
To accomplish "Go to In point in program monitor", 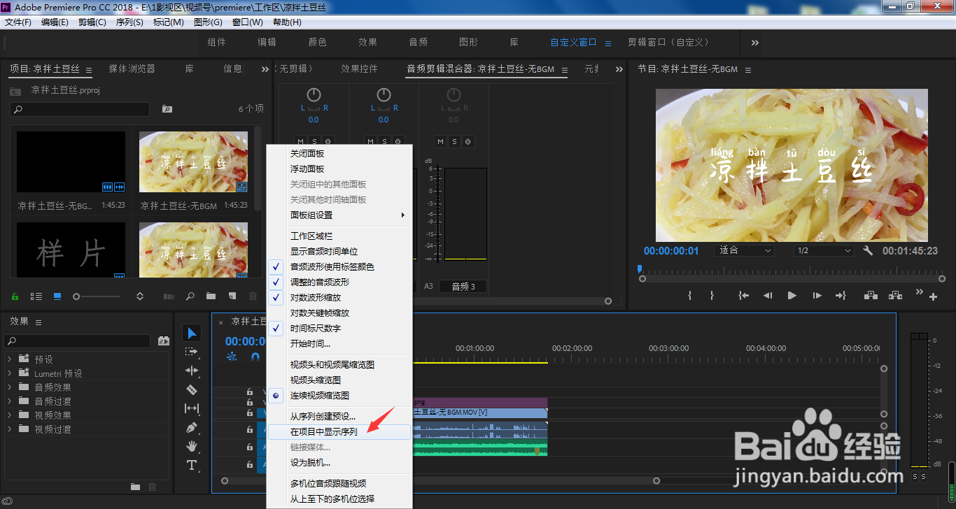I will pyautogui.click(x=744, y=296).
